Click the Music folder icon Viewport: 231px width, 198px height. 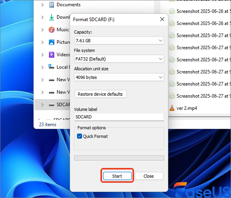[52, 30]
